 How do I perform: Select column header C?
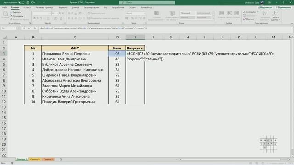click(75, 38)
